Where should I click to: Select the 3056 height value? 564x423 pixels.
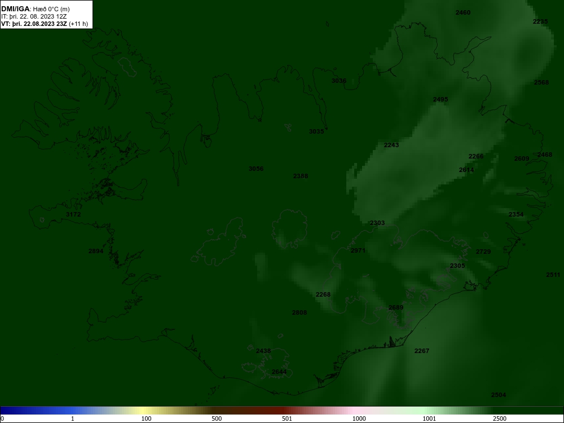(256, 169)
